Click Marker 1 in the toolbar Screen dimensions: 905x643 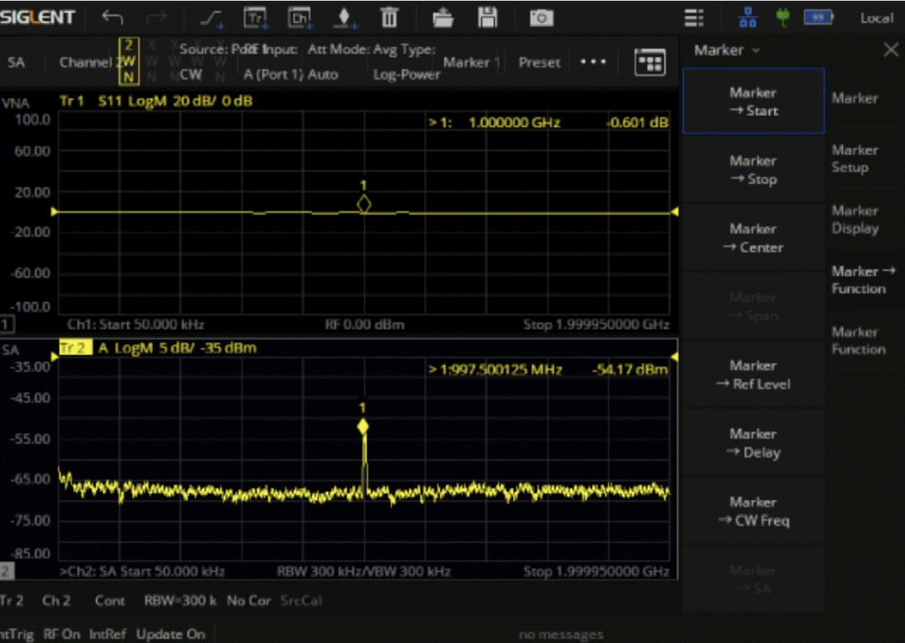(471, 62)
